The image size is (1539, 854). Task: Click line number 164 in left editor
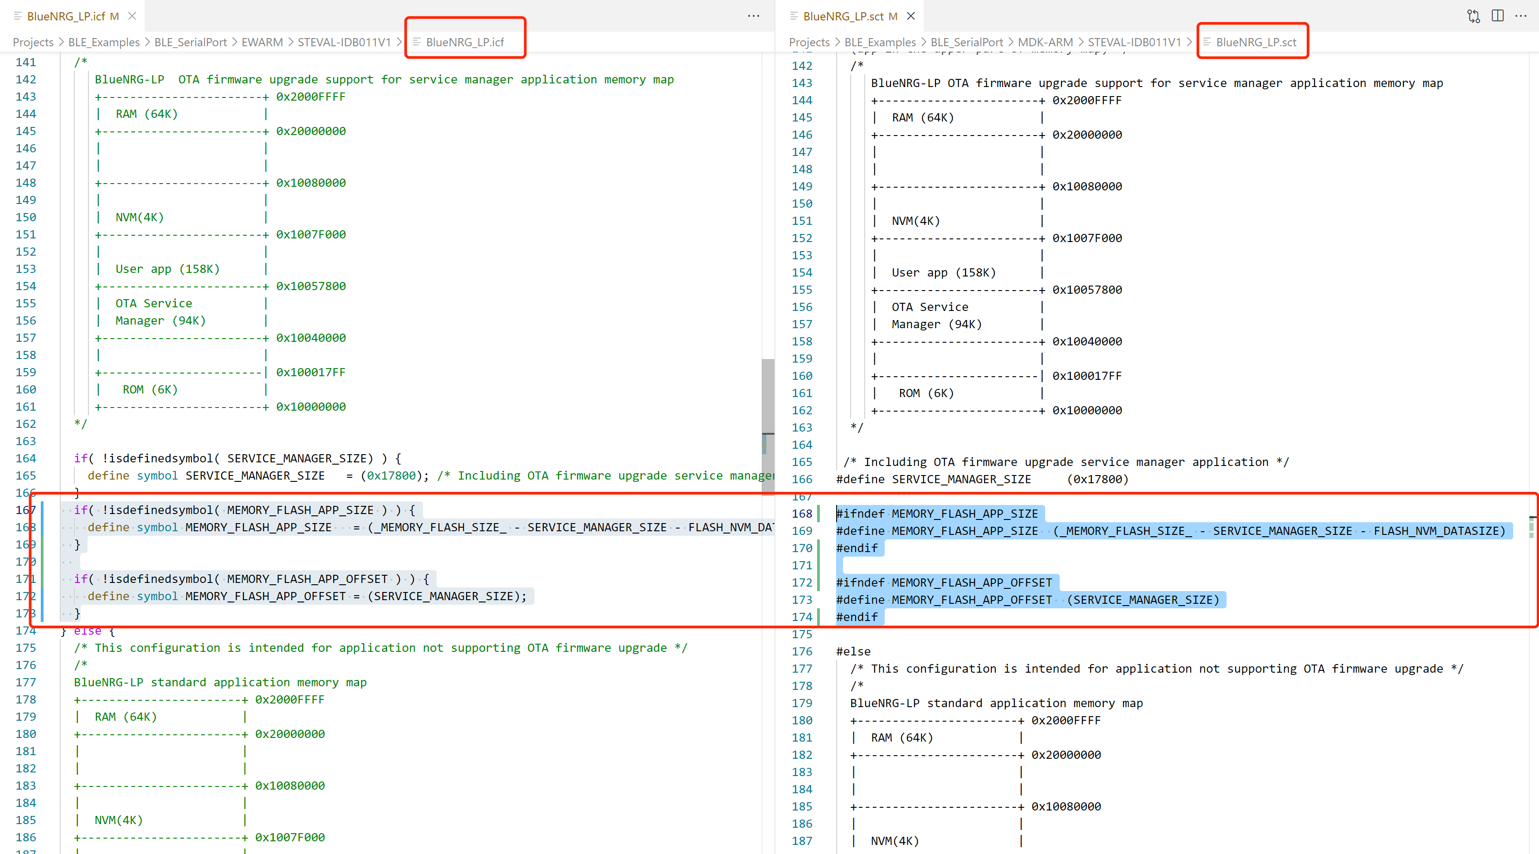coord(26,458)
